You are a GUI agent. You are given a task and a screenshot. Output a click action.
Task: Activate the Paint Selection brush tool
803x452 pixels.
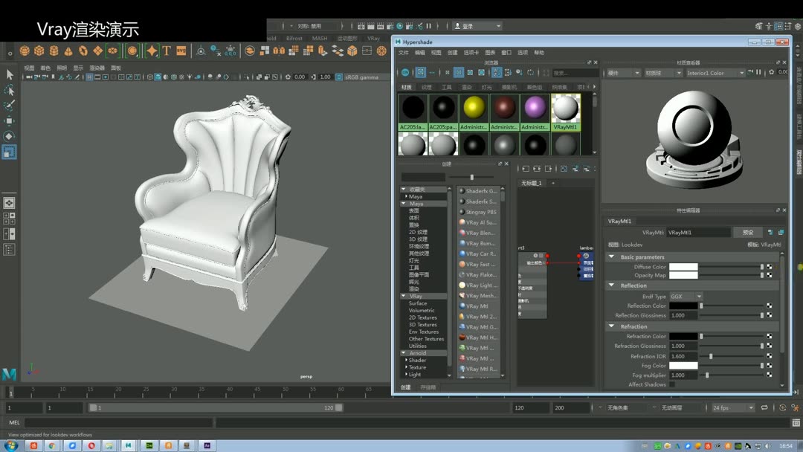(x=10, y=106)
